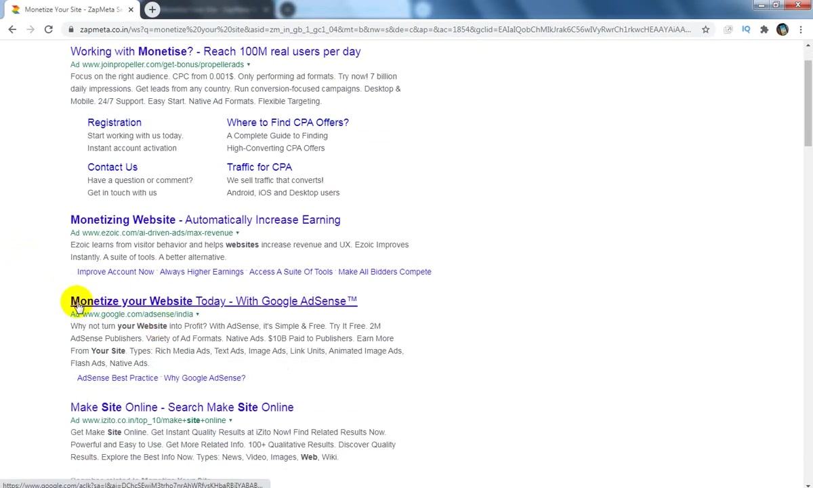Expand dropdown arrow beside izito.co.in URL

pyautogui.click(x=230, y=420)
